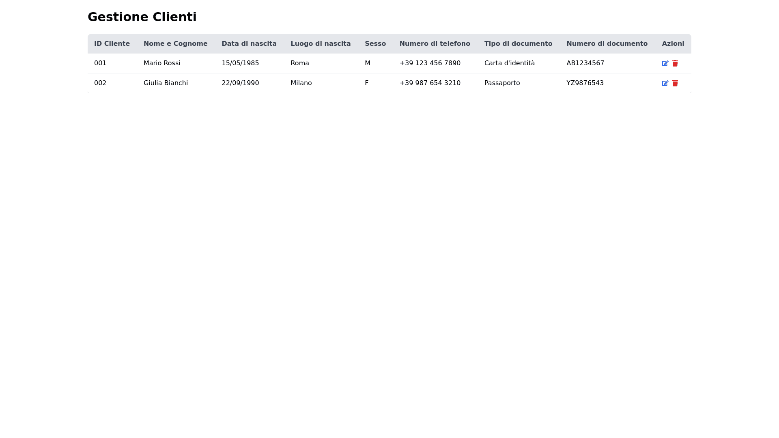Select the Mario Rossi name cell
This screenshot has width=779, height=438.
click(x=162, y=63)
